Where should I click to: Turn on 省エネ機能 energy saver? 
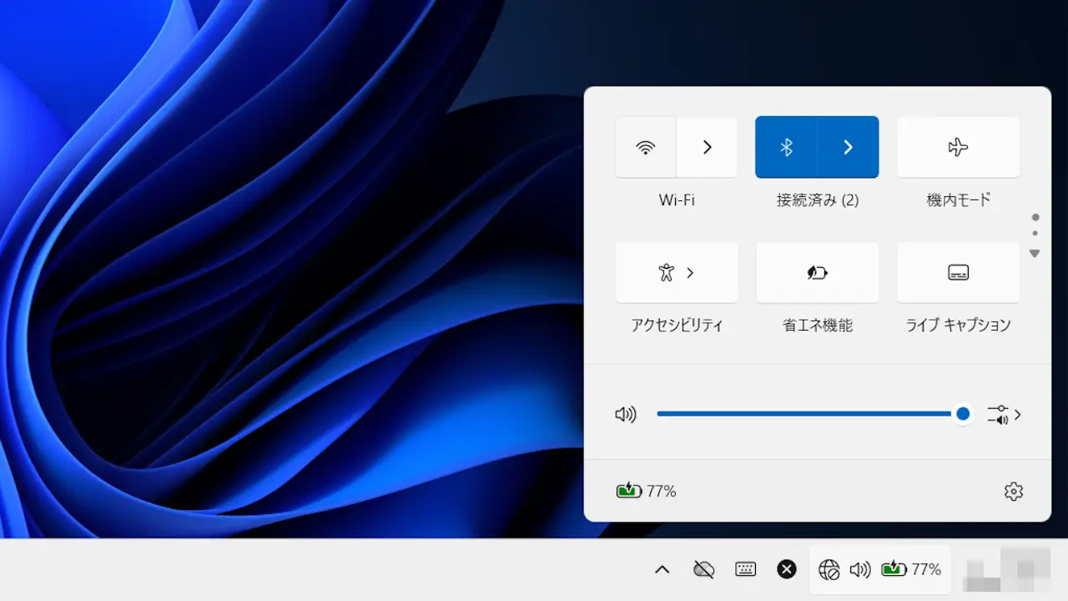point(817,273)
